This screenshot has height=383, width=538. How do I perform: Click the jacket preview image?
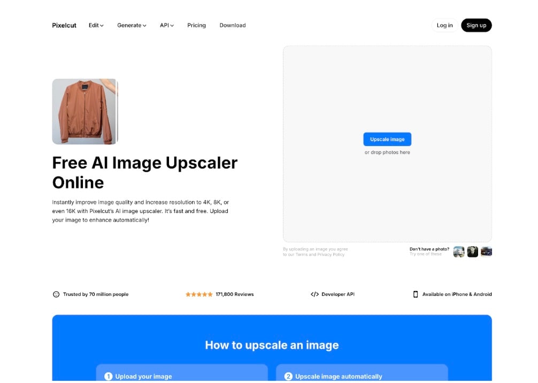coord(84,112)
